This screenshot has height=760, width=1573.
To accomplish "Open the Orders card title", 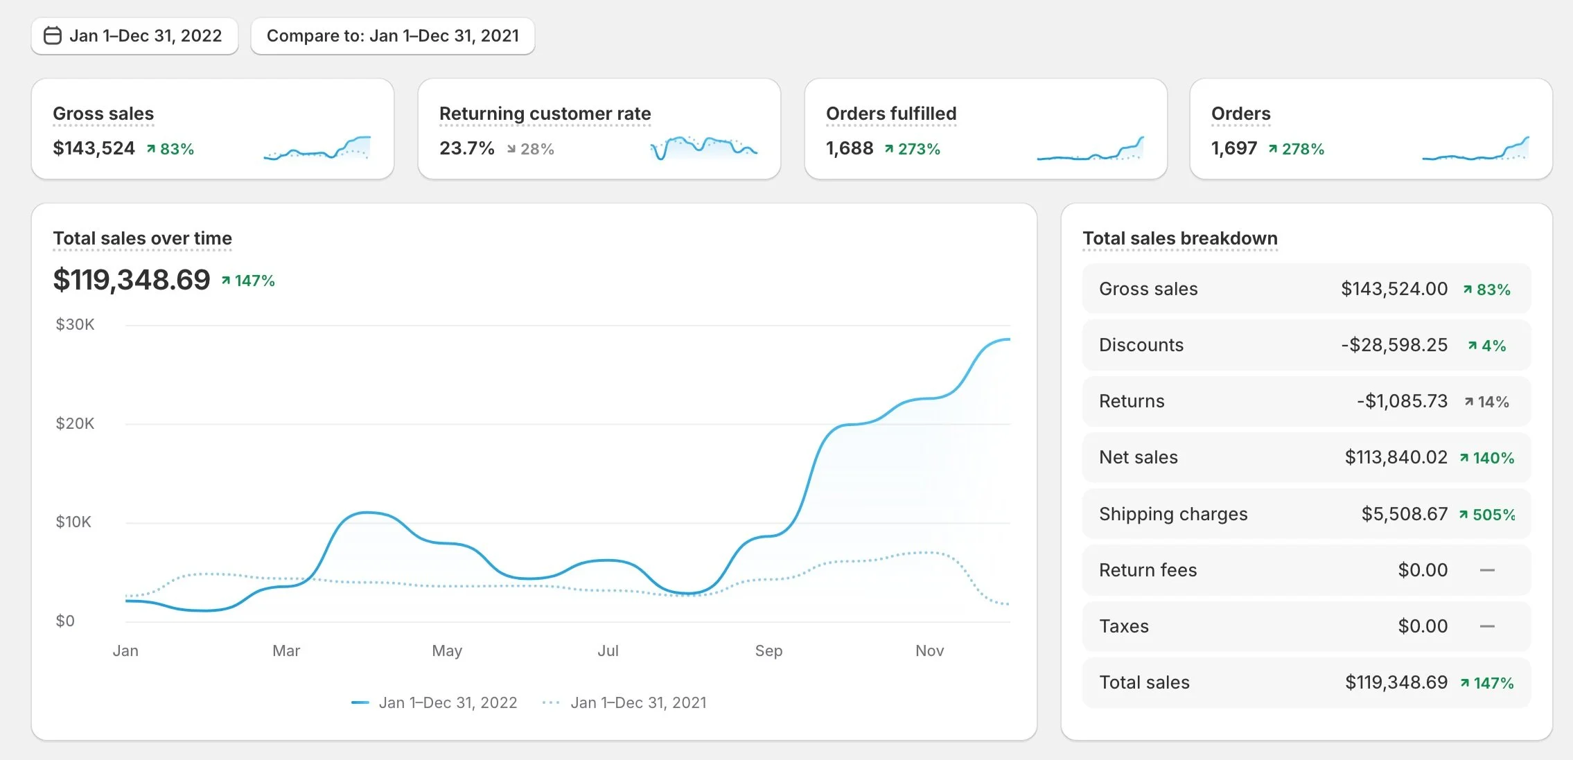I will [x=1240, y=114].
